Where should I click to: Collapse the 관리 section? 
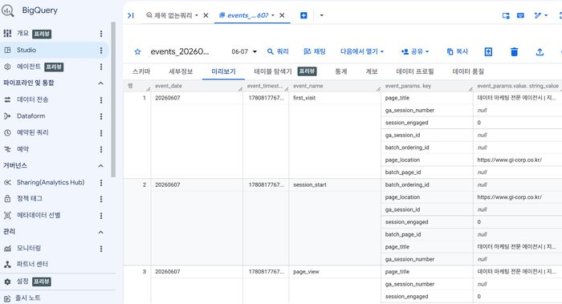[100, 232]
